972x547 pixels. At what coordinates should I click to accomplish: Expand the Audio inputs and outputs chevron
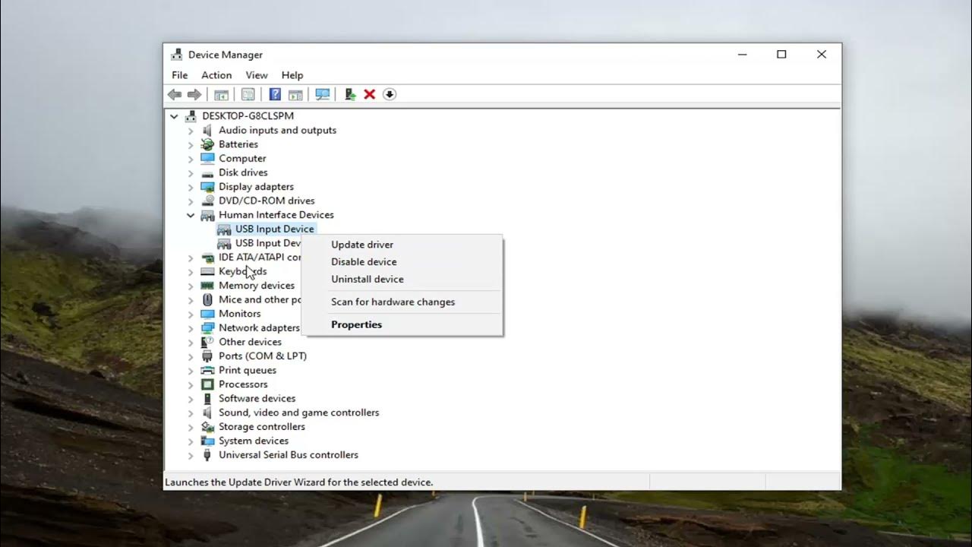point(191,131)
